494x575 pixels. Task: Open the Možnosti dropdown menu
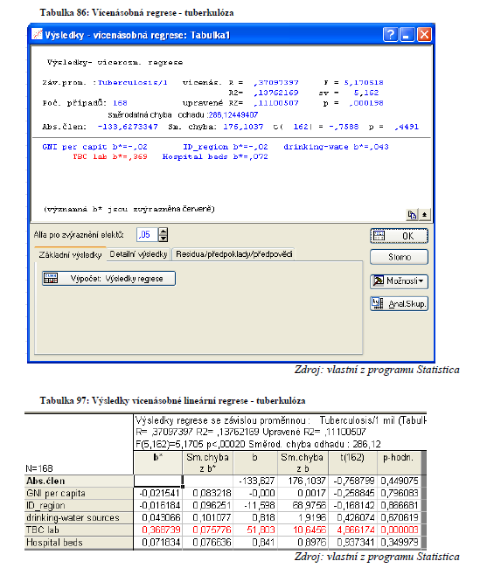tap(399, 281)
